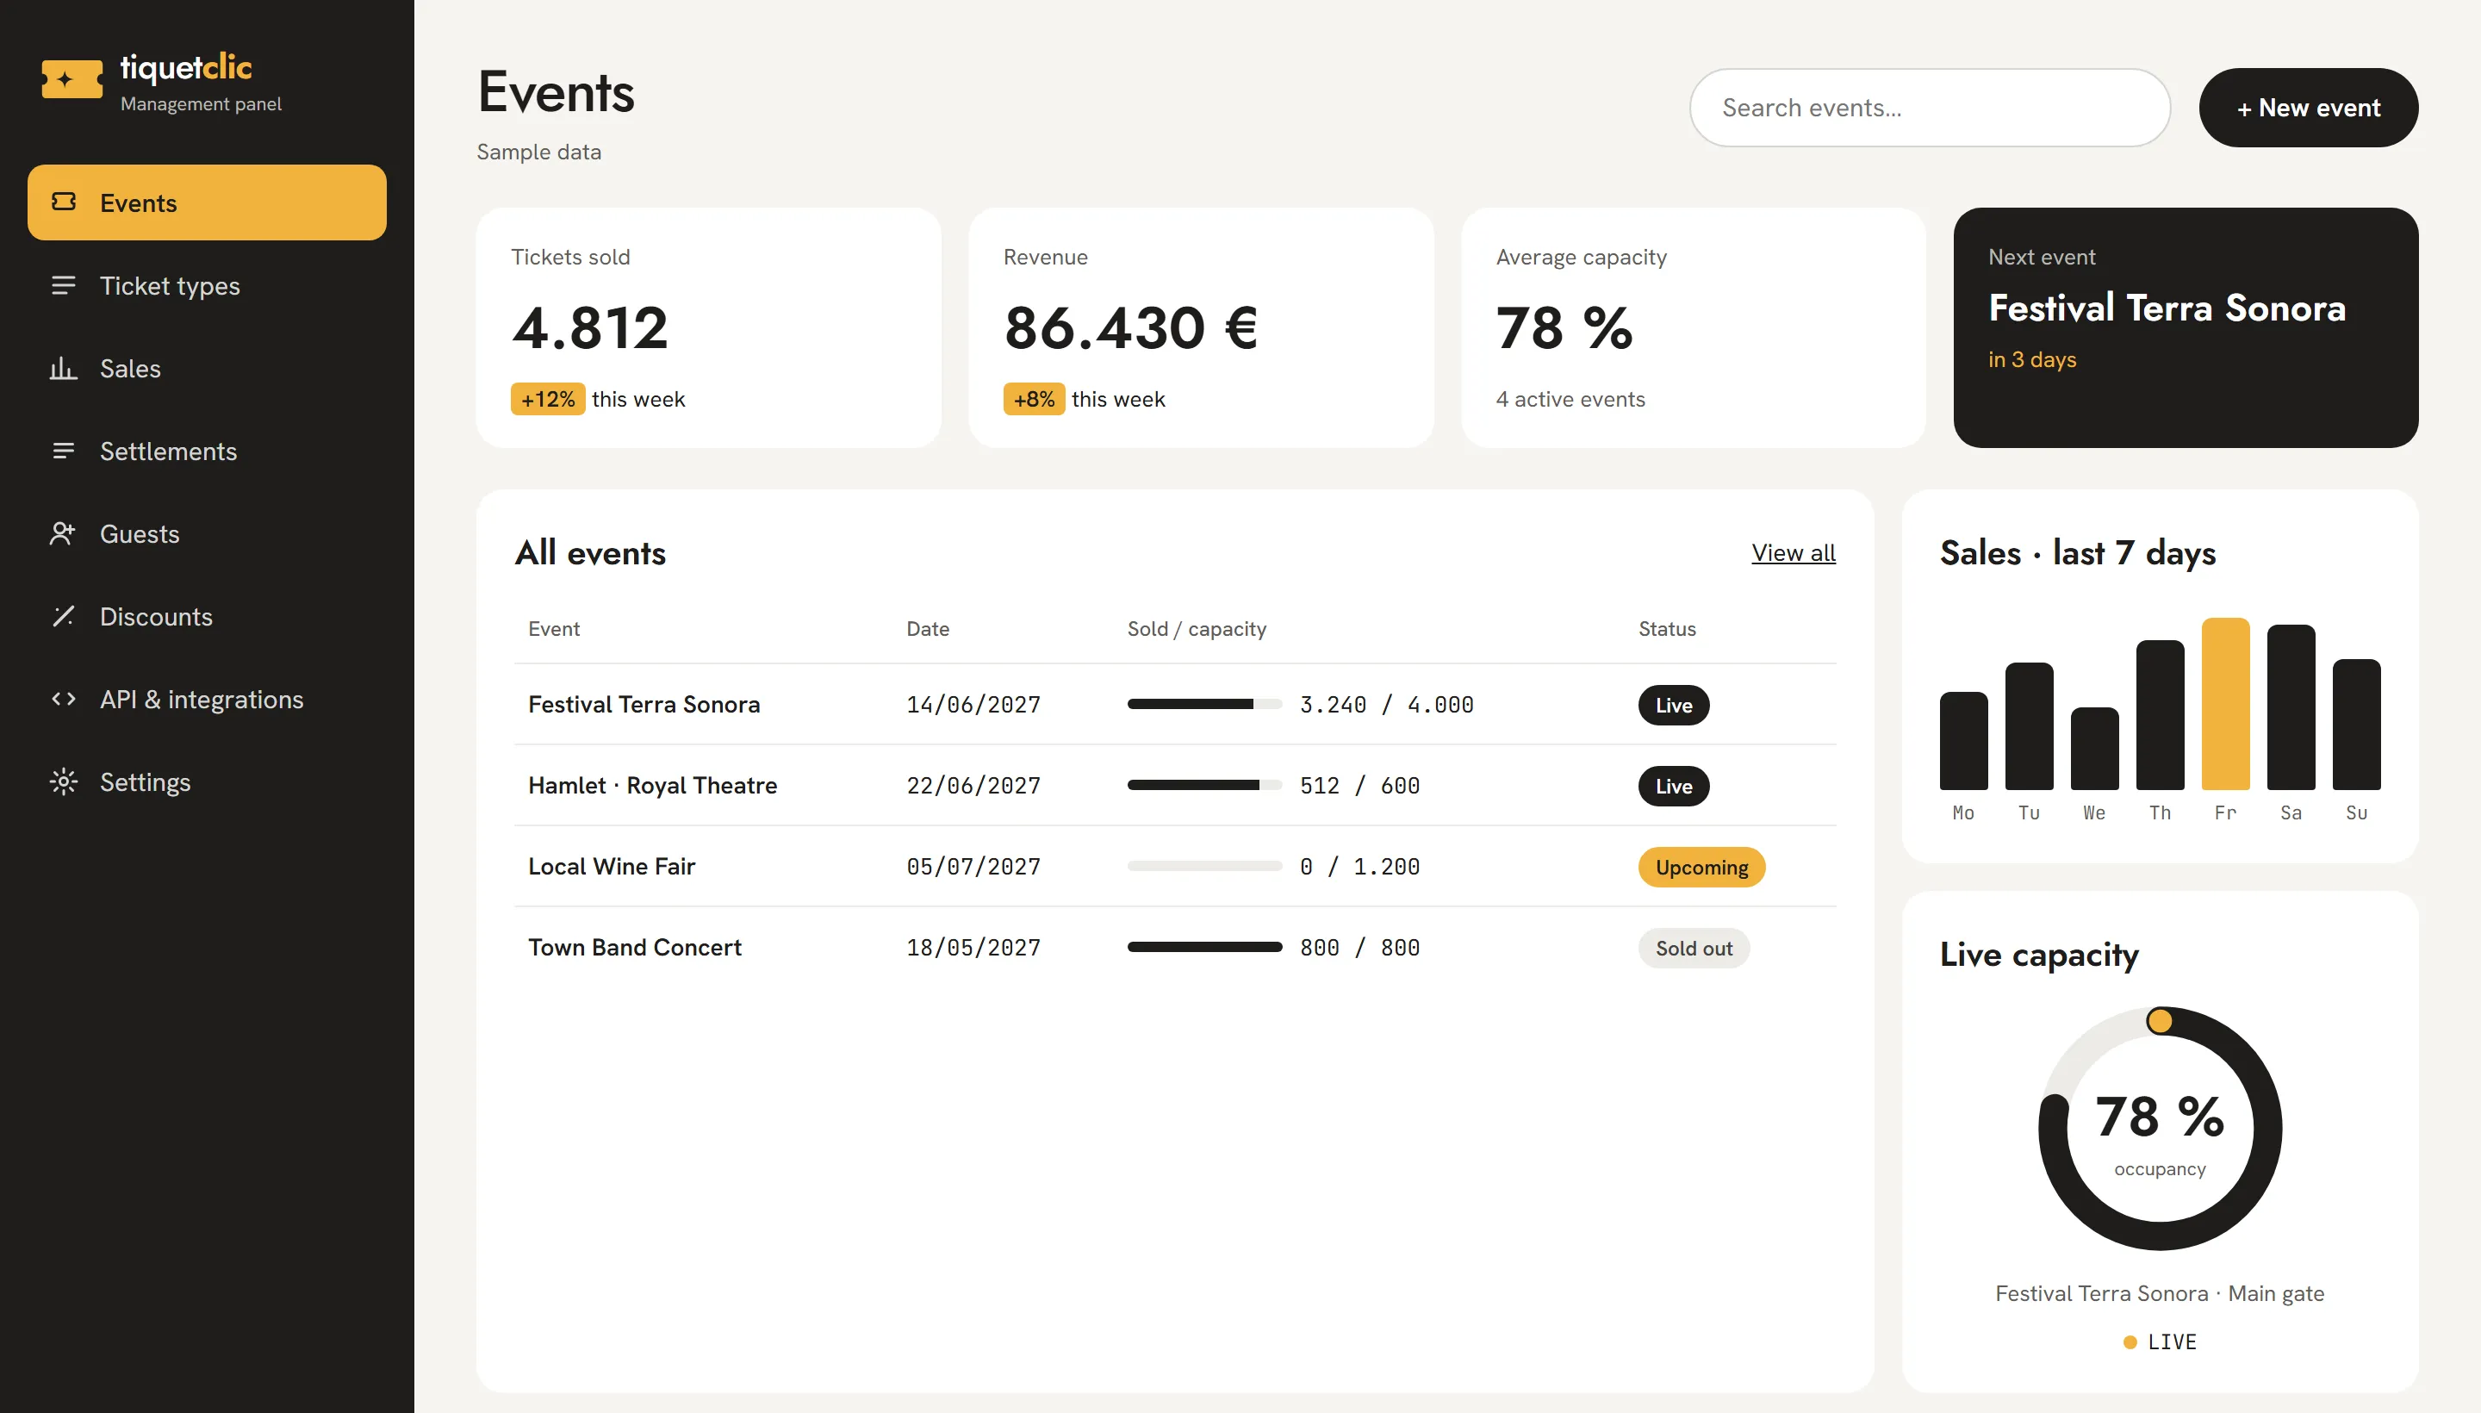Click the Status column header
Screen dimensions: 2481x1413
[1666, 629]
